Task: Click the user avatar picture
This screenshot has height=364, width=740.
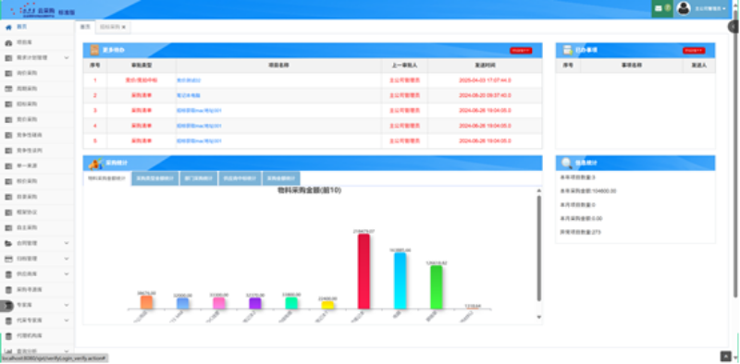Action: click(x=684, y=8)
